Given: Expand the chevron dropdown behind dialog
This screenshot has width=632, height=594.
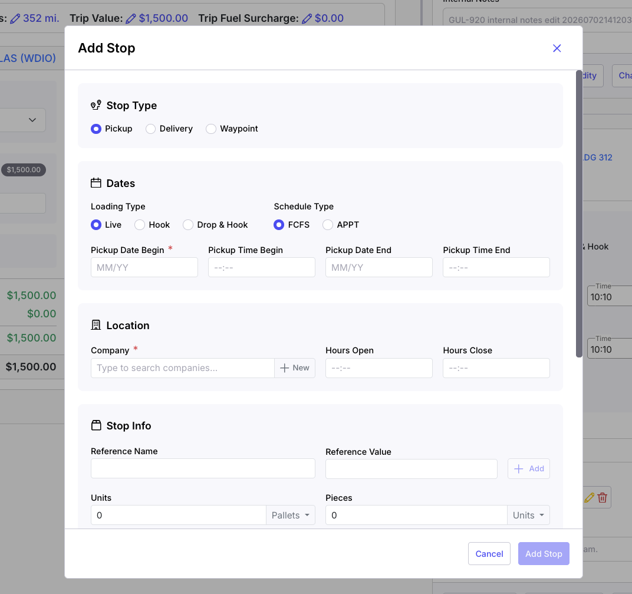Looking at the screenshot, I should point(32,120).
